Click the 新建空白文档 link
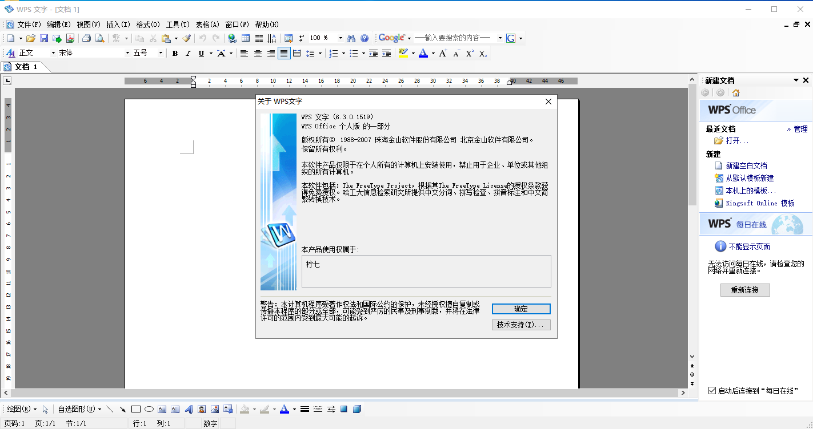813x429 pixels. 746,165
